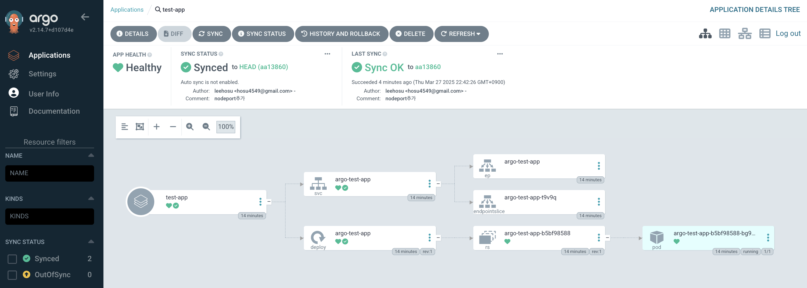
Task: Collapse sidebar using back arrow
Action: click(x=85, y=17)
